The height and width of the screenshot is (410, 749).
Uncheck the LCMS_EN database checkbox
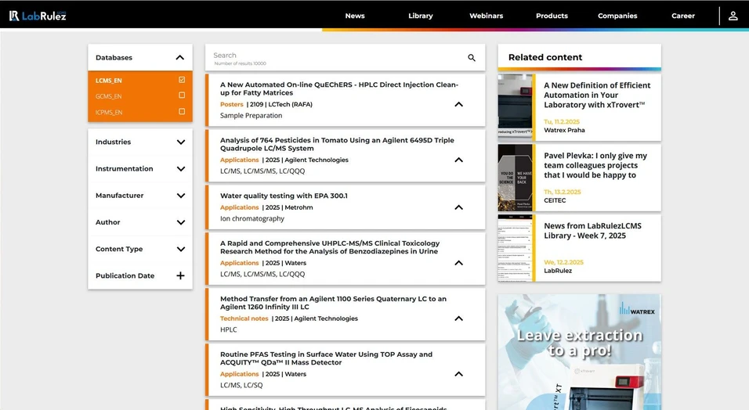182,80
